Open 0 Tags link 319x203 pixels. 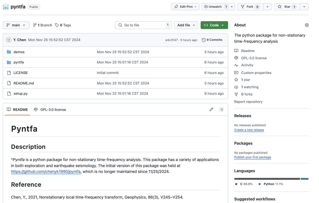63,25
